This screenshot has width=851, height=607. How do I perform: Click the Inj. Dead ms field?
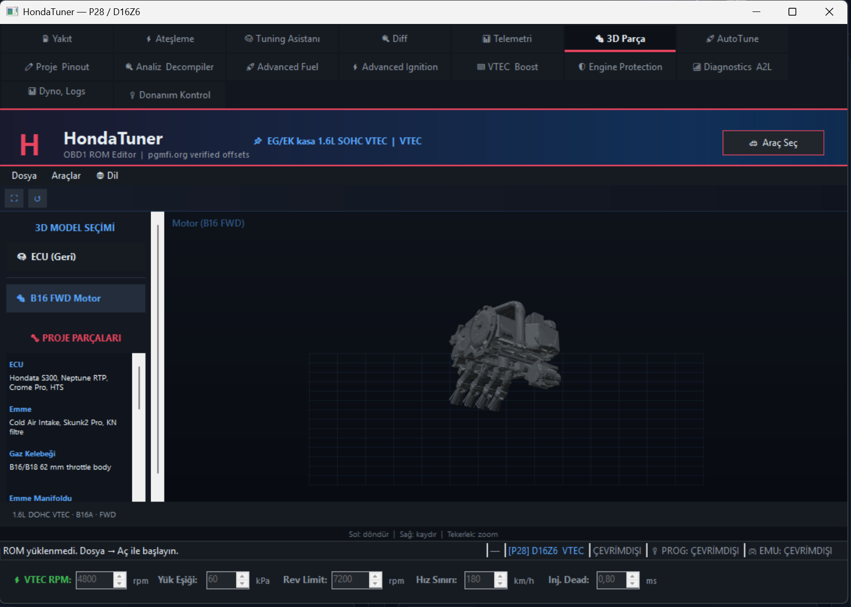pos(612,580)
